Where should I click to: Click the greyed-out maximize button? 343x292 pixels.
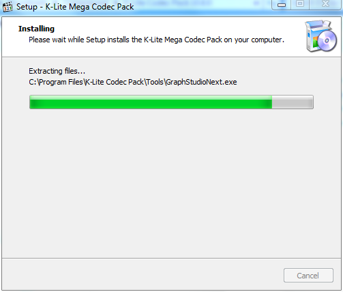pyautogui.click(x=300, y=5)
